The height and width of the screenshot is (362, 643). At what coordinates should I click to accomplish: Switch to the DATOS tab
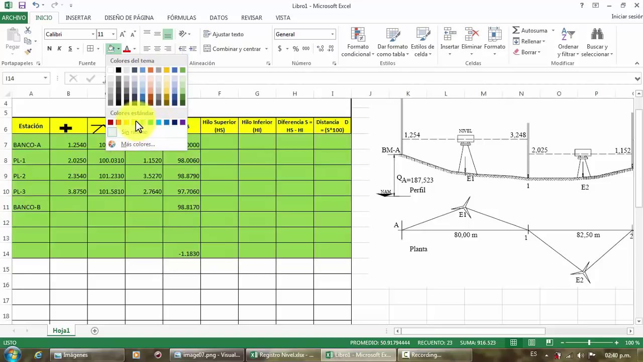coord(219,18)
